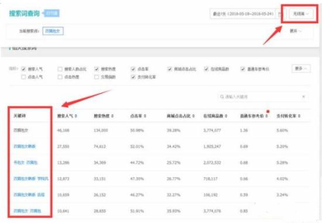Sort table by 支付转化率 column arrows

[x=299, y=116]
